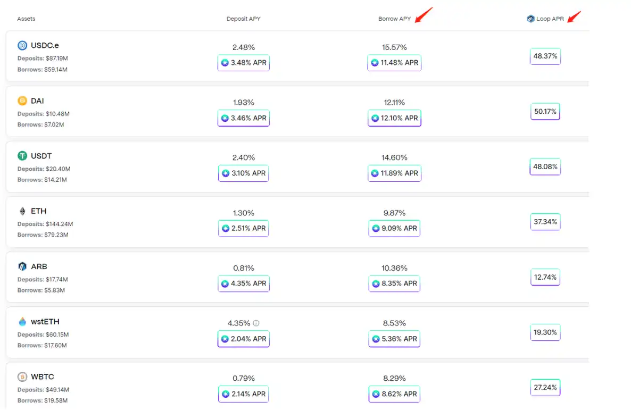The image size is (631, 418).
Task: Click ARB 4.35% APR deposit badge
Action: 244,283
